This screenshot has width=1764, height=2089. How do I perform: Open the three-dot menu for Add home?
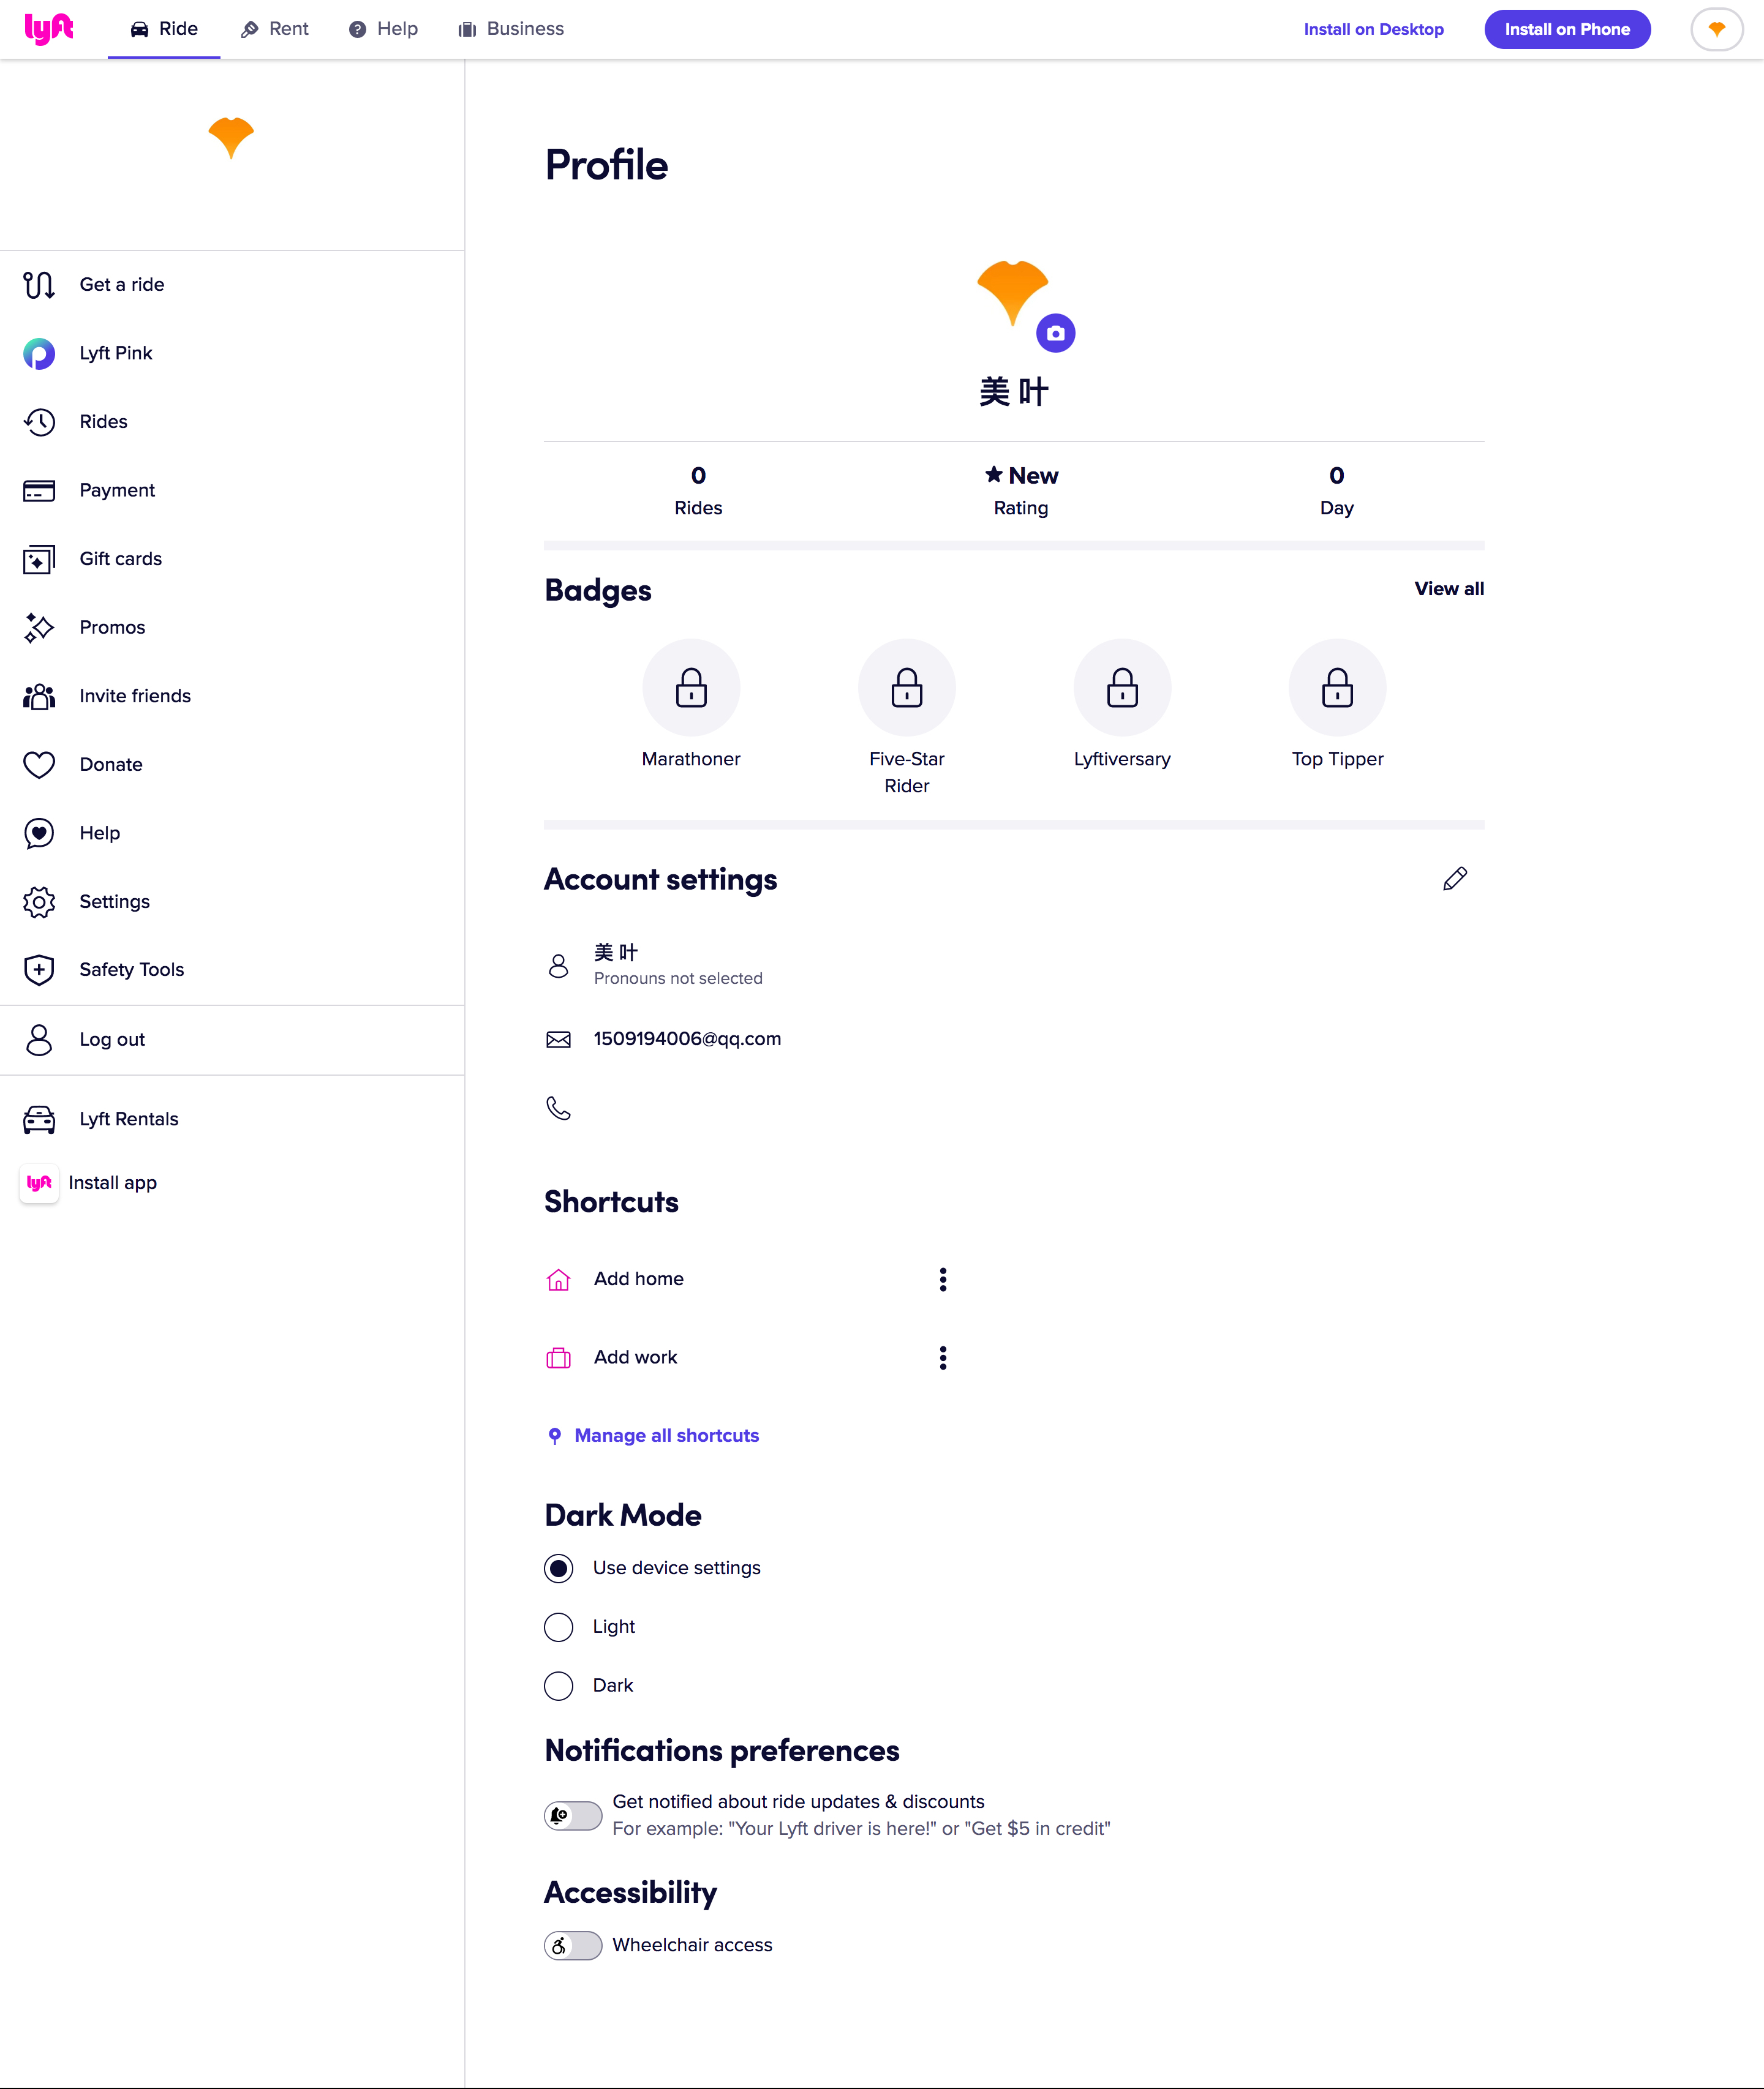coord(942,1280)
